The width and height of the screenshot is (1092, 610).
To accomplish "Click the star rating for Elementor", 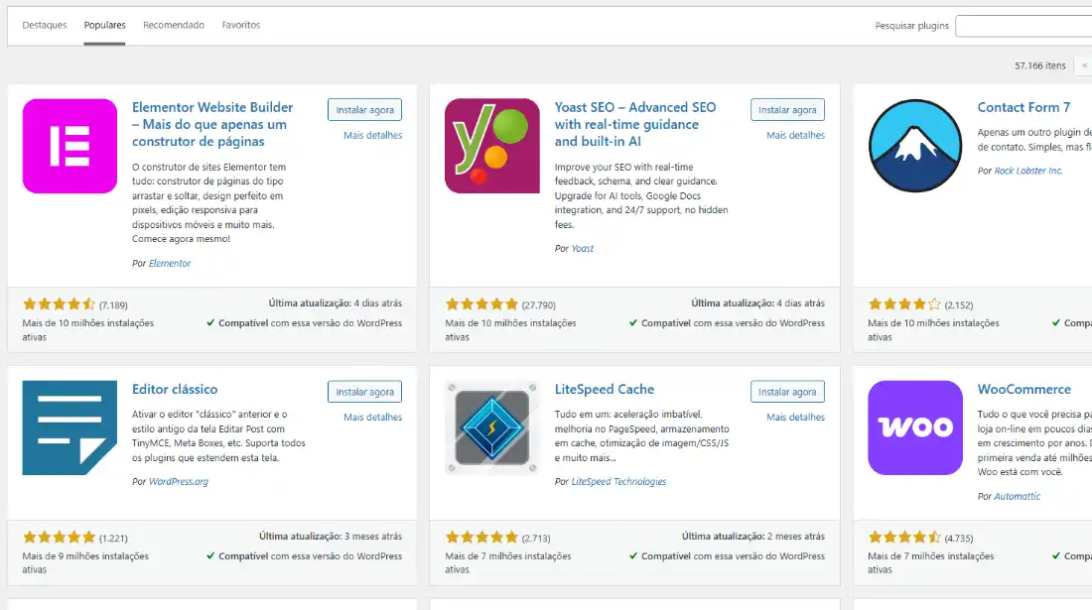I will click(x=59, y=304).
